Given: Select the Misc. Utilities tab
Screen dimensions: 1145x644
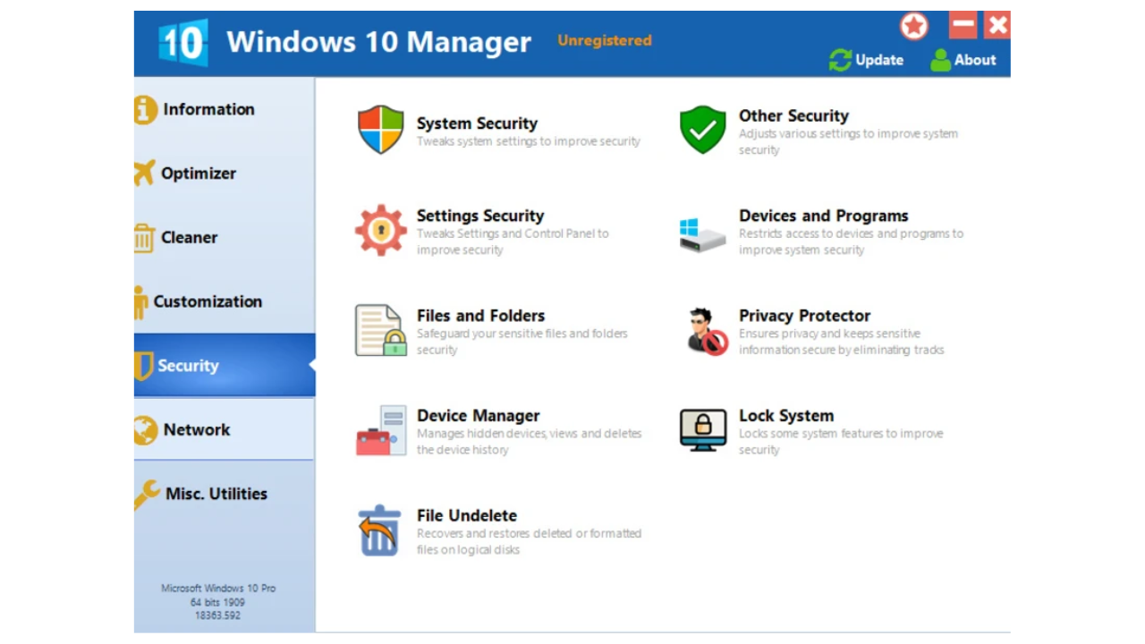Looking at the screenshot, I should 216,494.
